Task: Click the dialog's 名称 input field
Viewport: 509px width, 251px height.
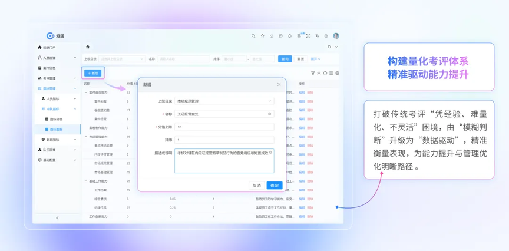Action: pos(224,114)
